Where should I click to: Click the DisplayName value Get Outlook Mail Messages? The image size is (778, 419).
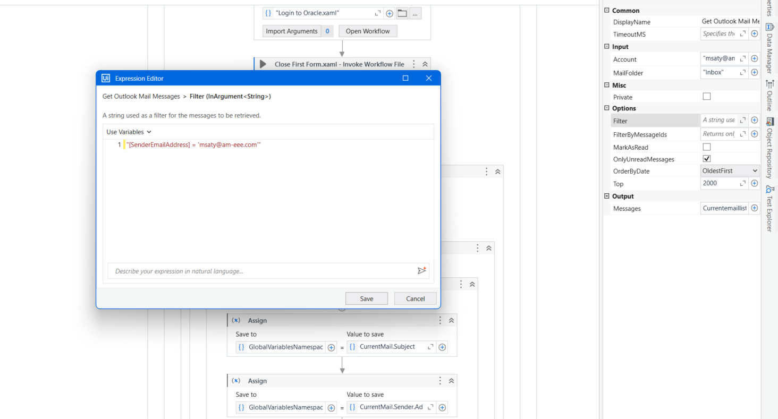coord(731,22)
